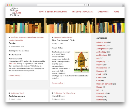The width and height of the screenshot is (130, 110).
Task: Open the Art category
Action: [x=98, y=58]
